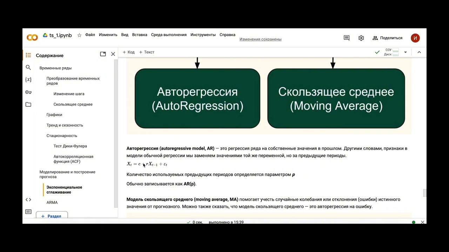Open the settings gear icon

point(361,38)
